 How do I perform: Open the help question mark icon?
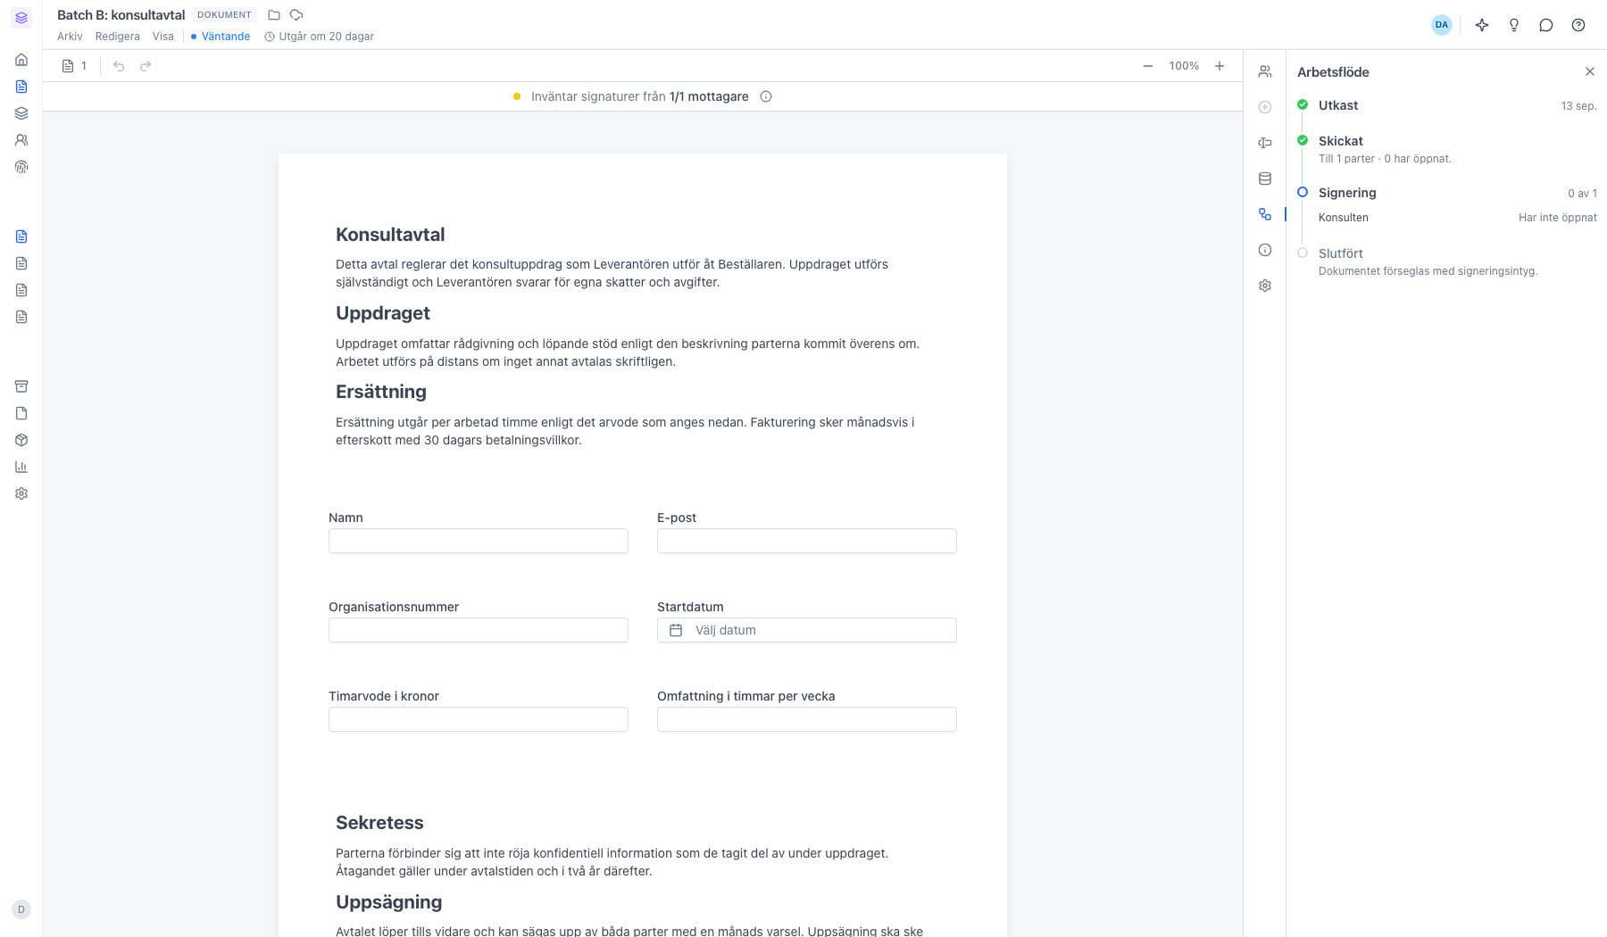pyautogui.click(x=1578, y=25)
